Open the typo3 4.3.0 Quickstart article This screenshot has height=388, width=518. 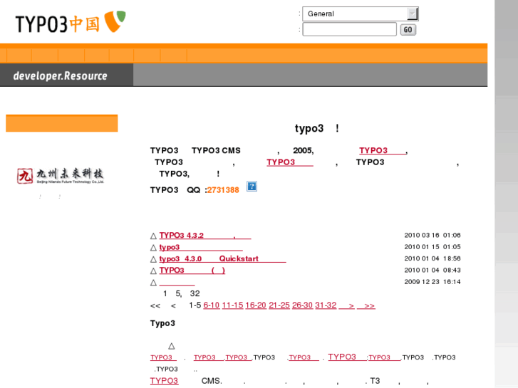click(222, 258)
